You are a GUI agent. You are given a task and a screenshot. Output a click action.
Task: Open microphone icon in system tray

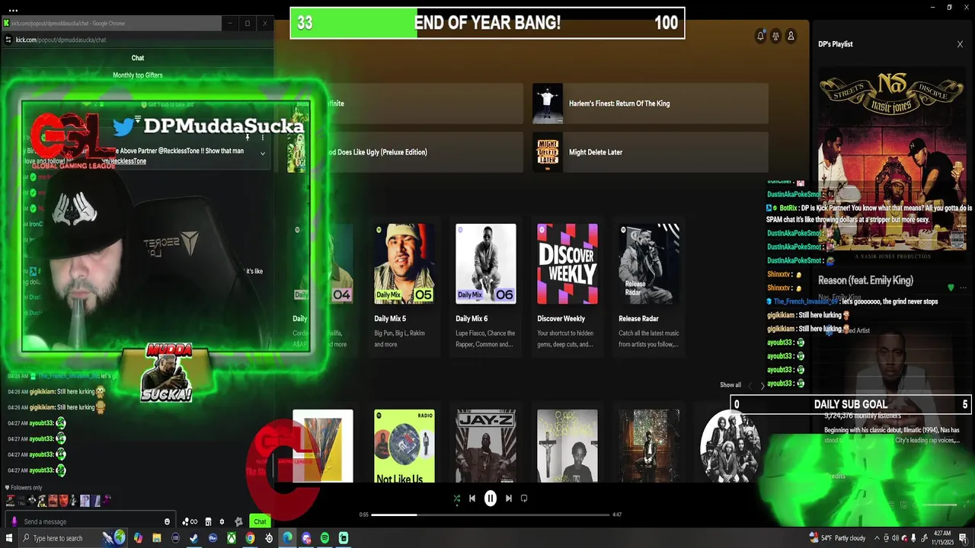[x=913, y=538]
